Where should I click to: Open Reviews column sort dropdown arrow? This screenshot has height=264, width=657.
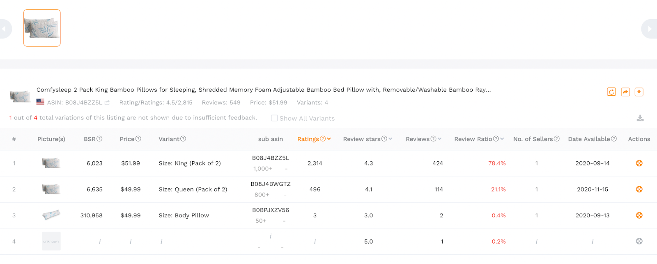[x=439, y=139]
